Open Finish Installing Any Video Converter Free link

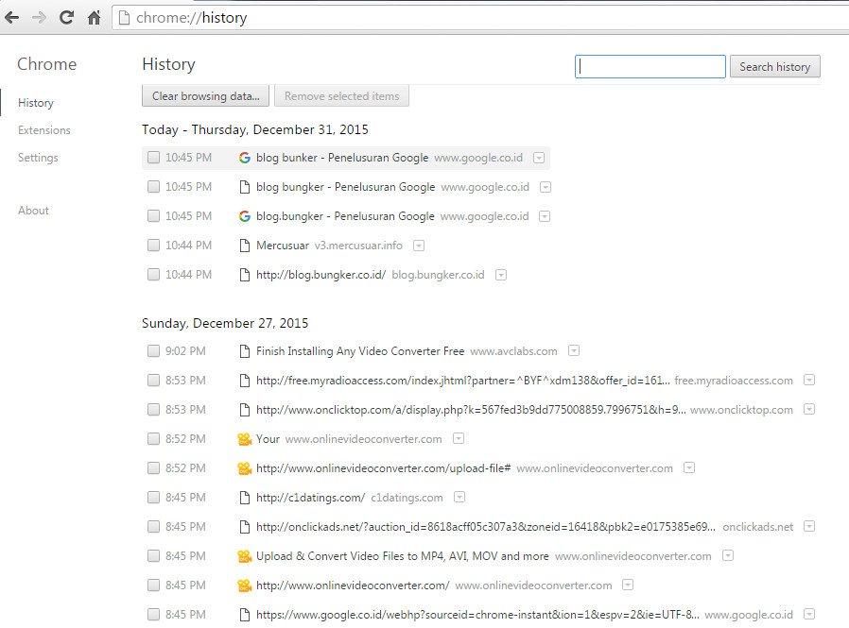click(x=360, y=351)
